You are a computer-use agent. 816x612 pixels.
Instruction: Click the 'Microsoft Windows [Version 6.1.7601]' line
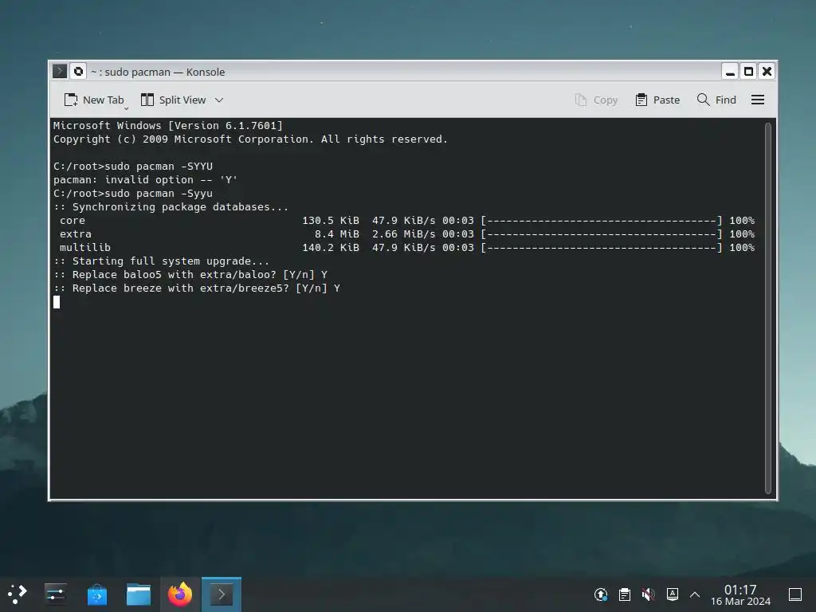coord(168,126)
